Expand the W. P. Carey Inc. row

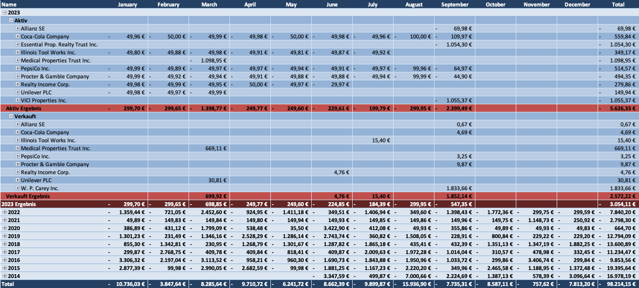pyautogui.click(x=17, y=188)
